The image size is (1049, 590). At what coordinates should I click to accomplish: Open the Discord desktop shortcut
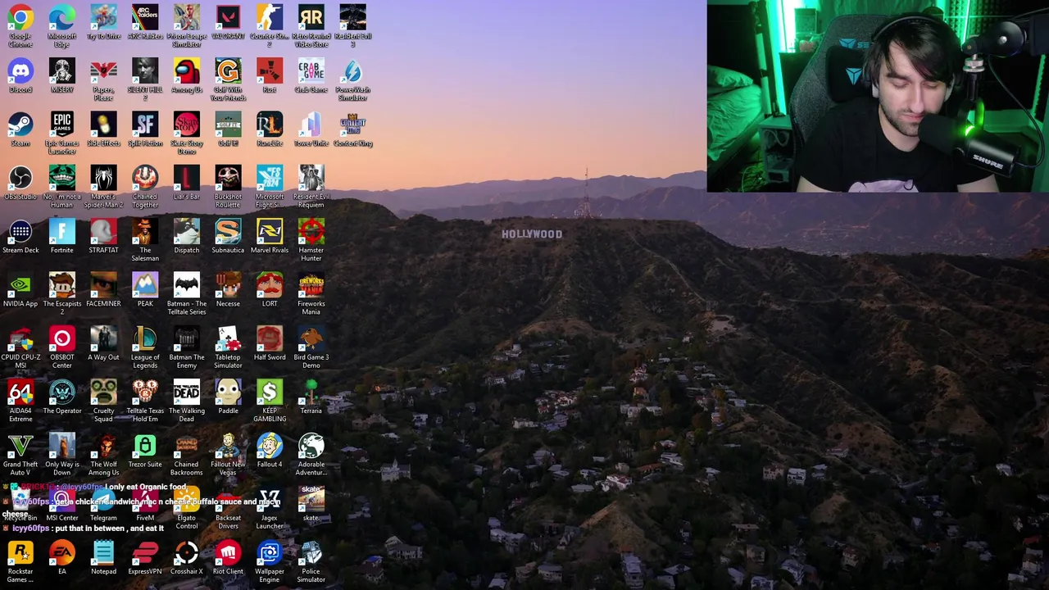pos(20,70)
